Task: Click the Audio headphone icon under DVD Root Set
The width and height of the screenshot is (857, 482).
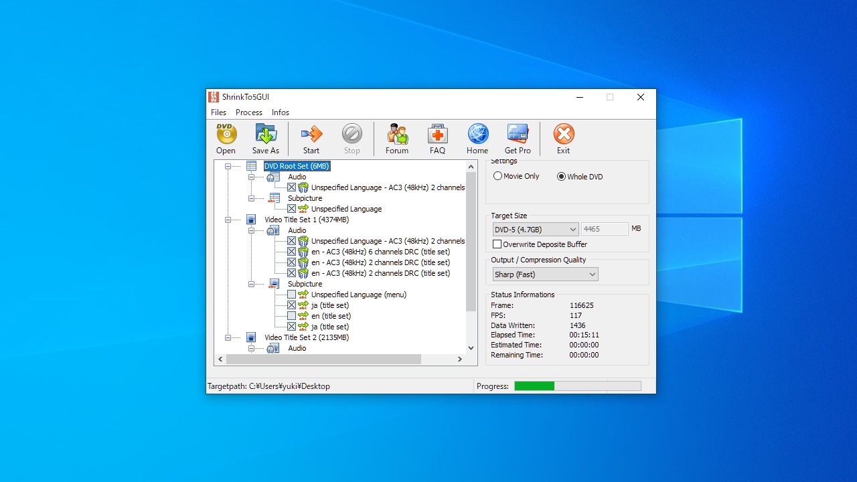Action: coord(273,177)
